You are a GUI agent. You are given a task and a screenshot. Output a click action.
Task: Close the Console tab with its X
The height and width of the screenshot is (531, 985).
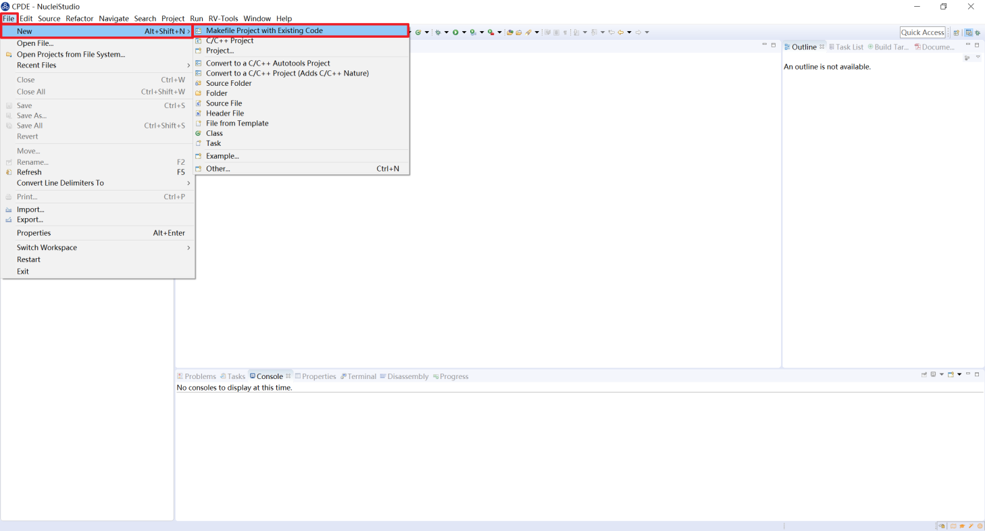coord(288,376)
